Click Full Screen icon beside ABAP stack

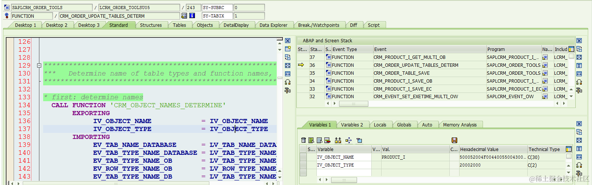tap(579, 57)
